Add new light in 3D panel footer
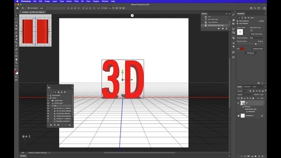This screenshot has width=281, height=158. click(x=54, y=125)
